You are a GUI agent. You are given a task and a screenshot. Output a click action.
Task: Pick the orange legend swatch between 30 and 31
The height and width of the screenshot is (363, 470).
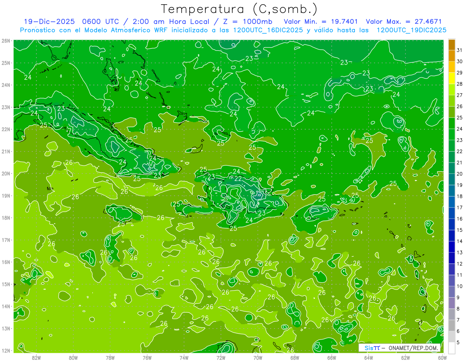click(452, 56)
